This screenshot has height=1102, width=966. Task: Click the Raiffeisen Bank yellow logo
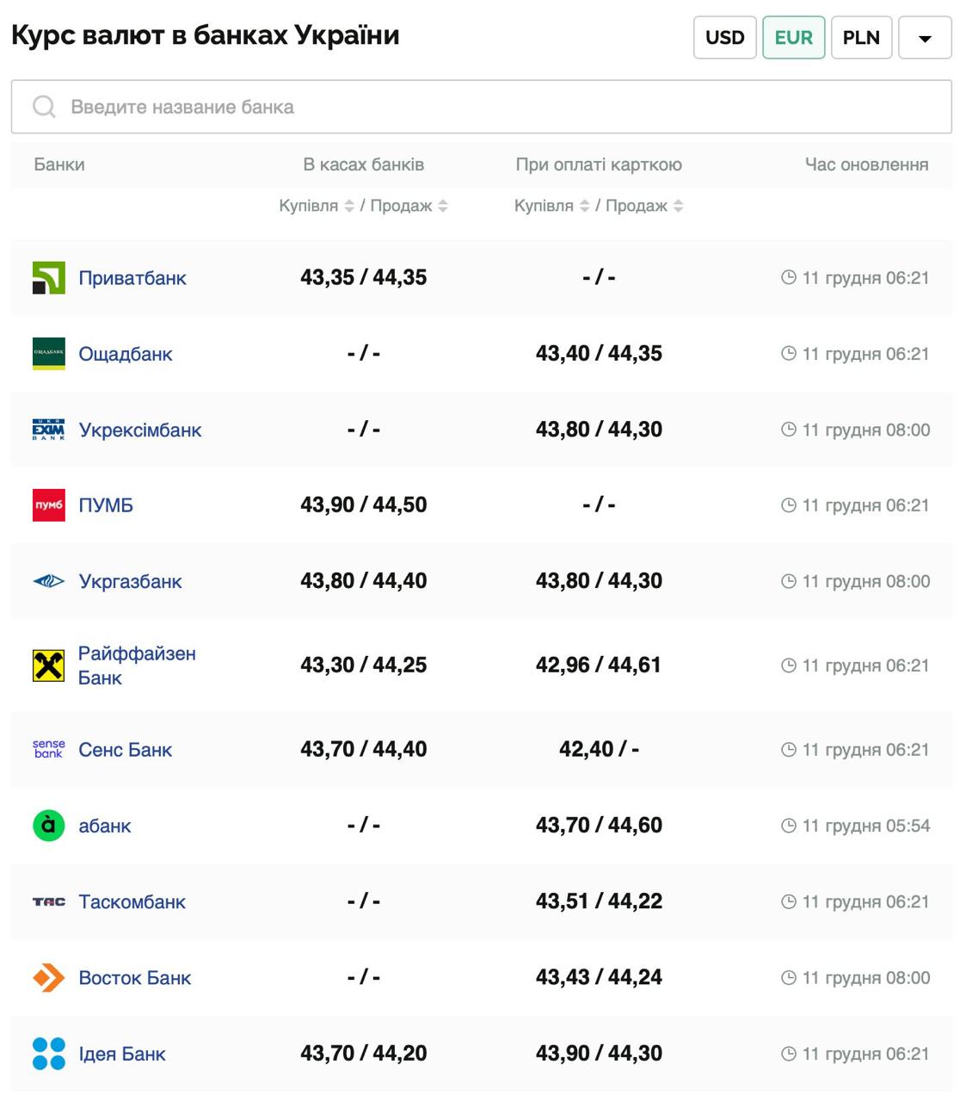pos(49,666)
